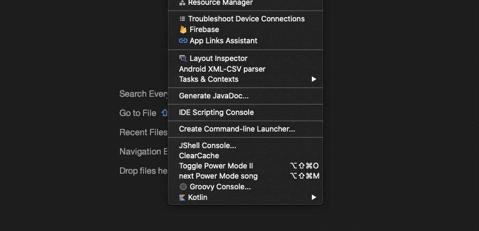Click the Groovy Console icon
The height and width of the screenshot is (231, 479).
pyautogui.click(x=183, y=187)
